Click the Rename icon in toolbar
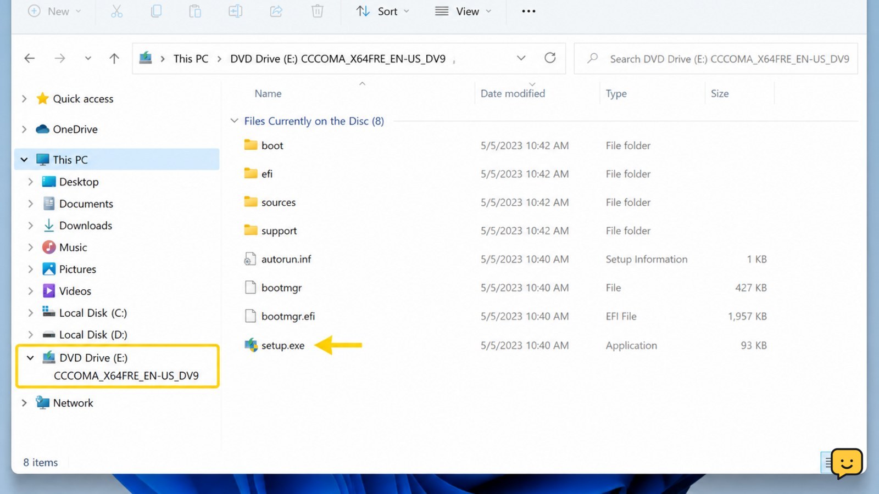This screenshot has height=494, width=879. coord(235,11)
